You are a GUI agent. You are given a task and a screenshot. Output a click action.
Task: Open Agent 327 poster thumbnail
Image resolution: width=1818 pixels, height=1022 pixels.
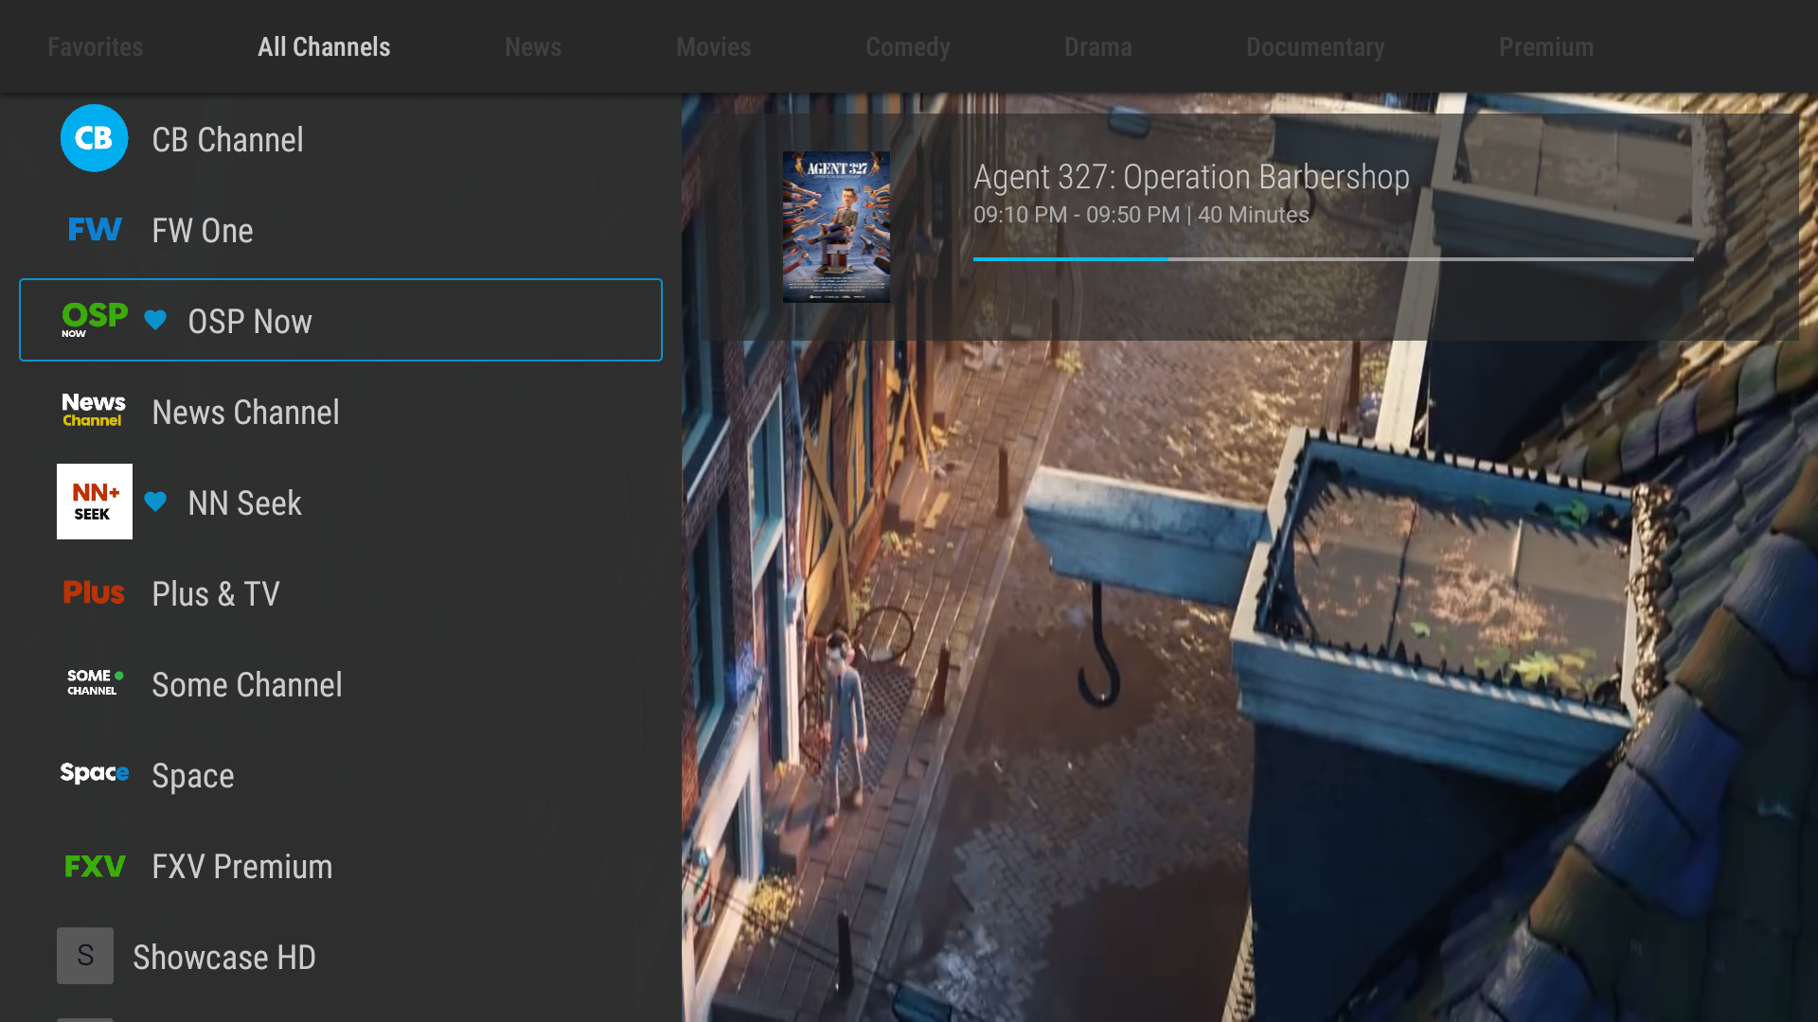836,227
